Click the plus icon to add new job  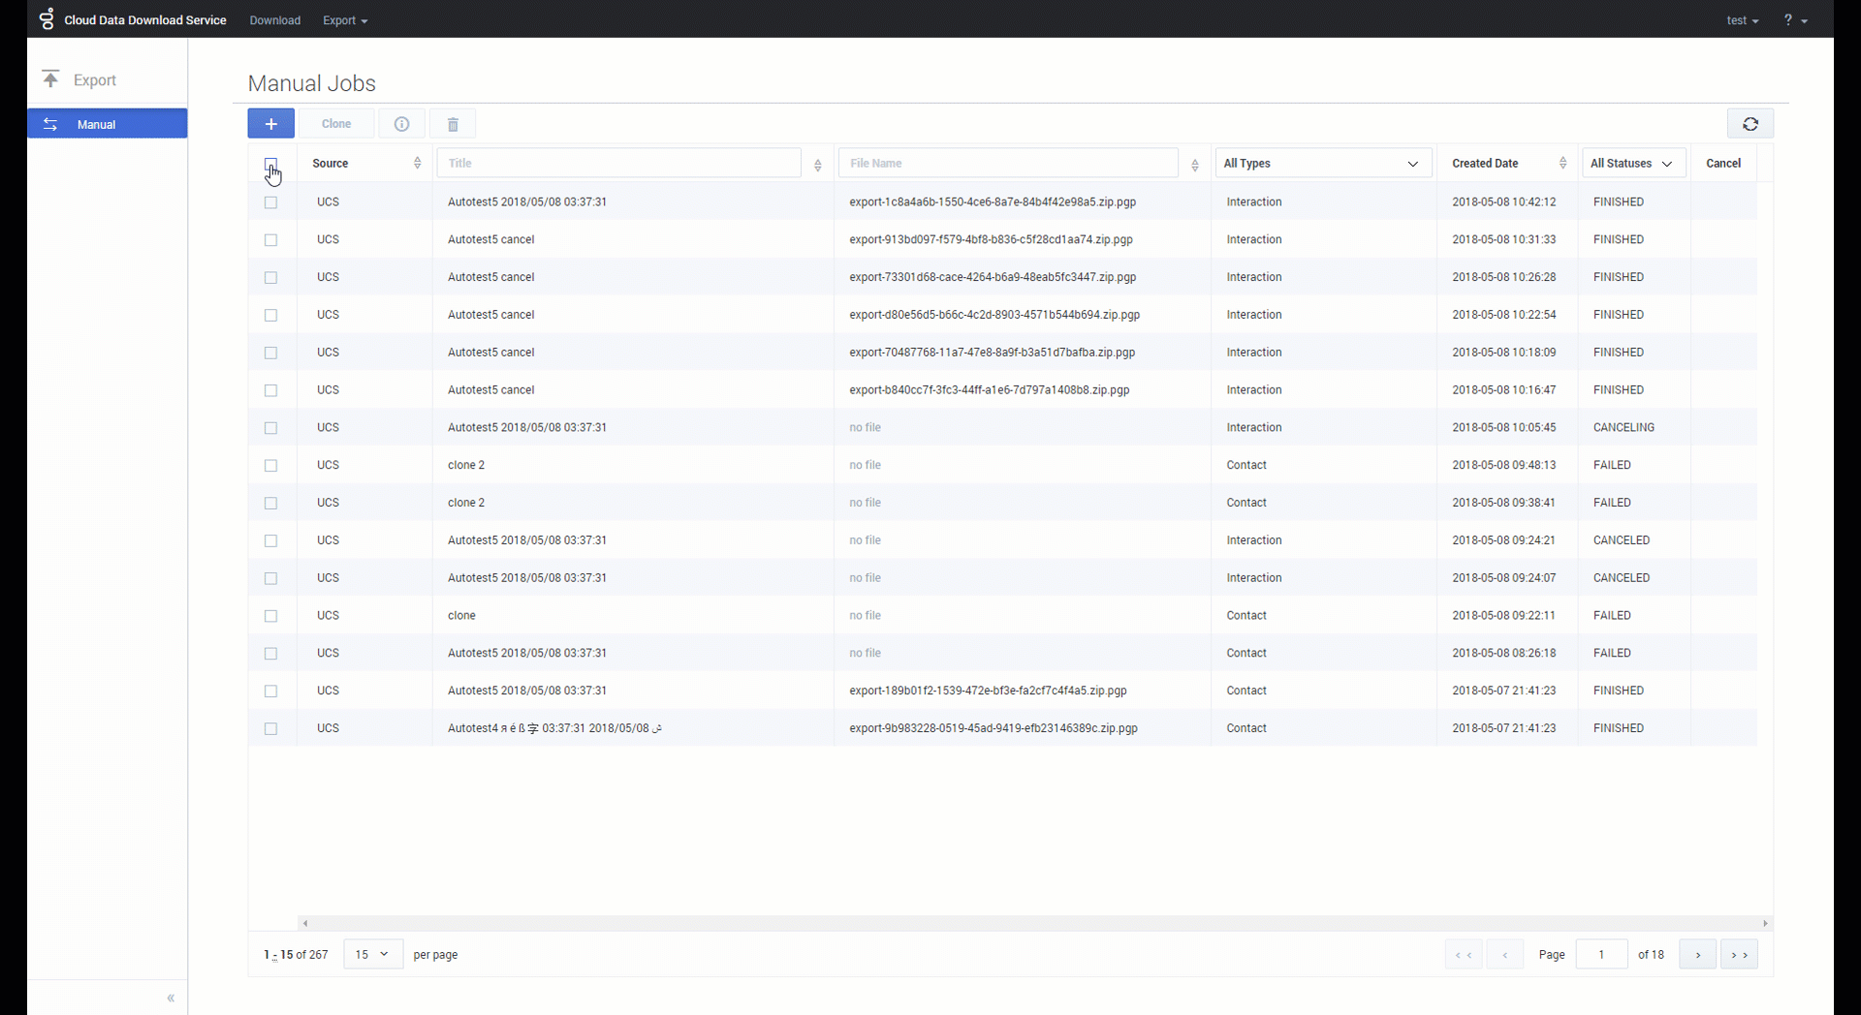[270, 124]
